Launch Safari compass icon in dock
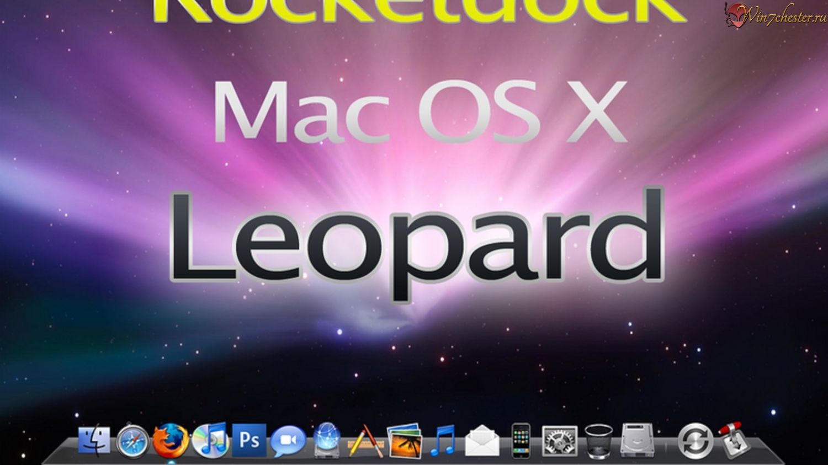 coord(132,441)
